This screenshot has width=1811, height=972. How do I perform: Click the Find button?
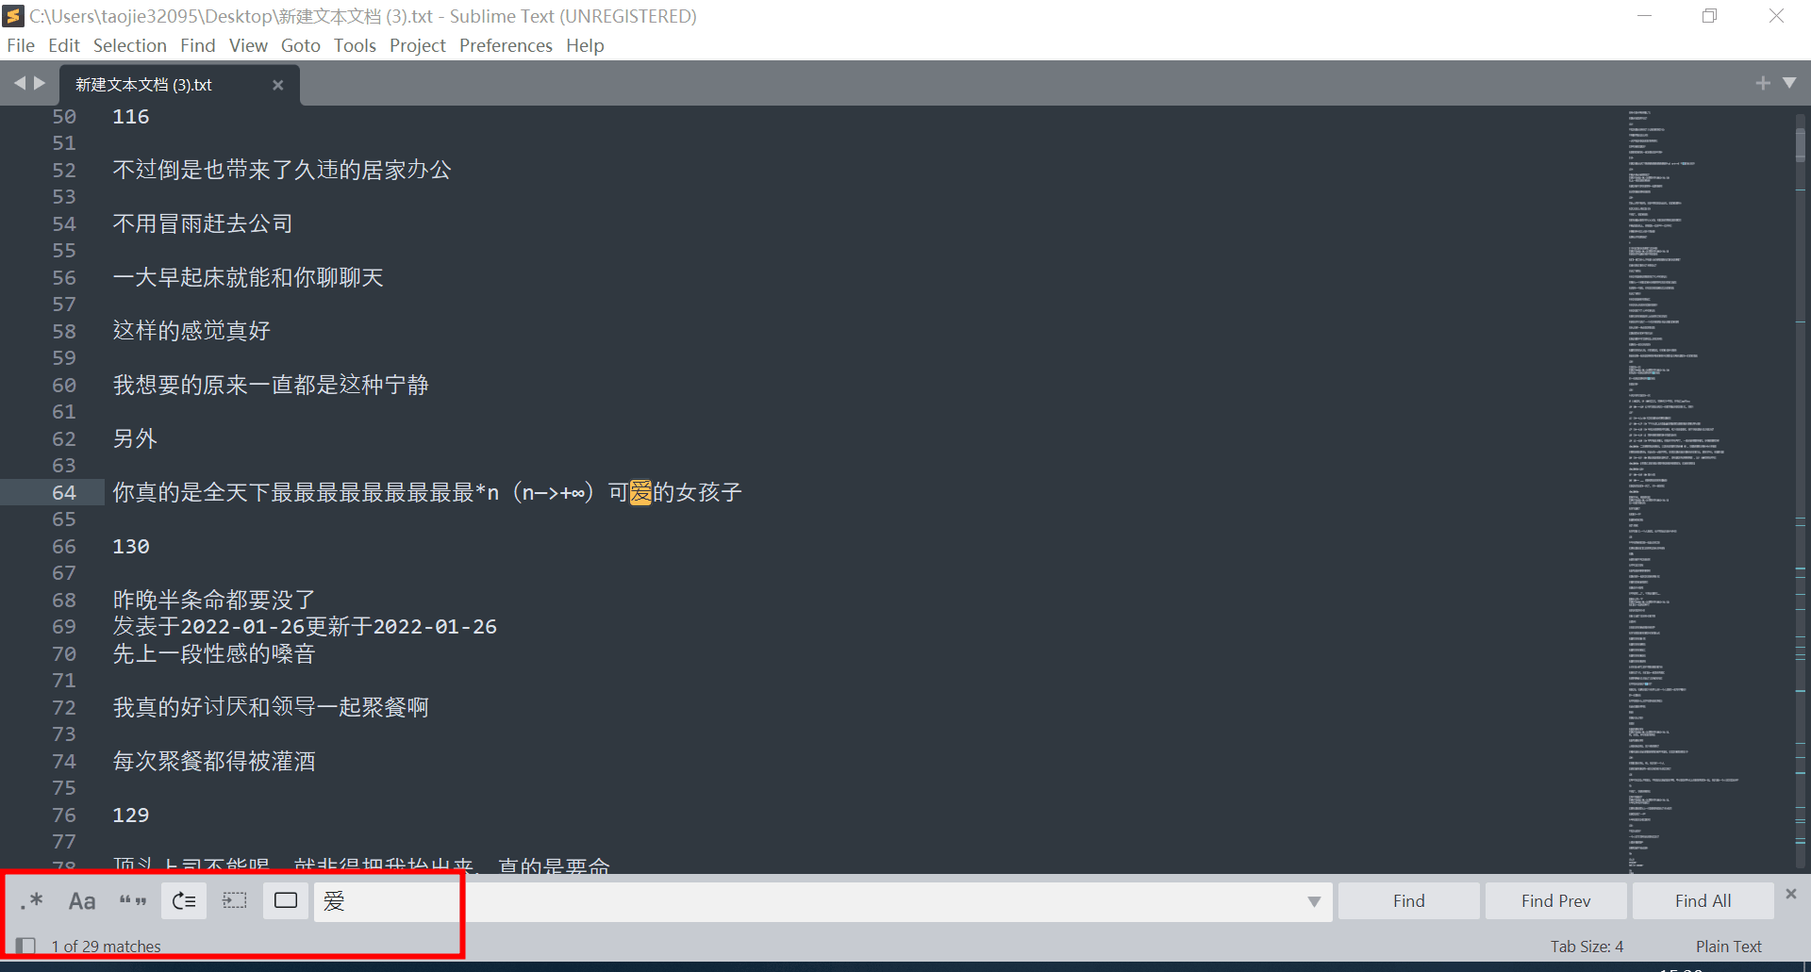tap(1409, 901)
